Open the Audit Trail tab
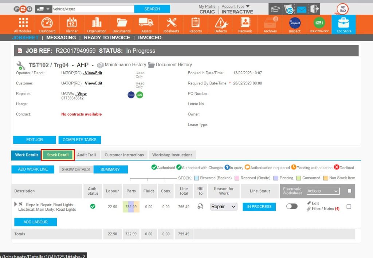Viewport: 373px width, 258px height. click(87, 155)
